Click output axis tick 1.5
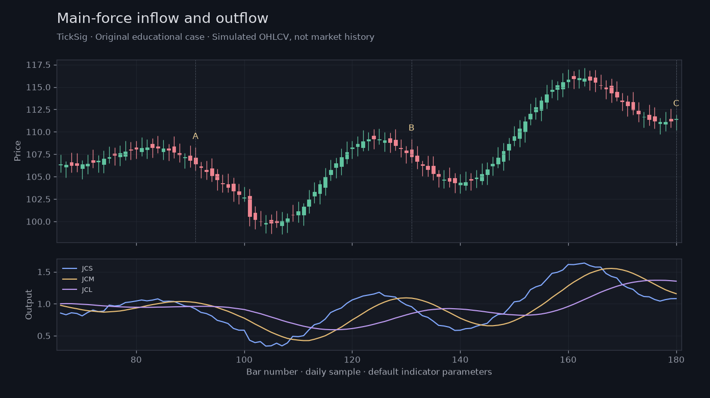 click(44, 272)
